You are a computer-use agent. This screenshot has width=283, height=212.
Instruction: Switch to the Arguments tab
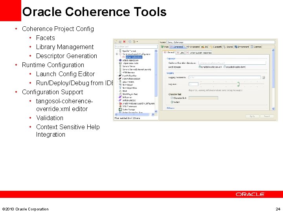(193, 47)
